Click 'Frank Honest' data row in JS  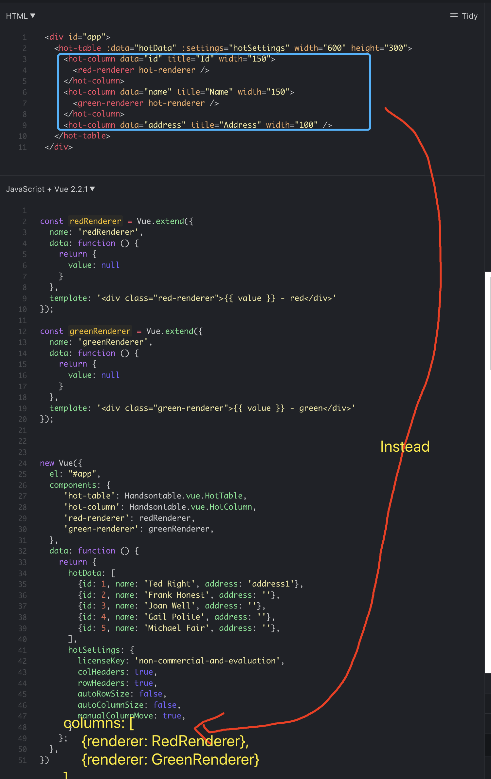pos(179,595)
